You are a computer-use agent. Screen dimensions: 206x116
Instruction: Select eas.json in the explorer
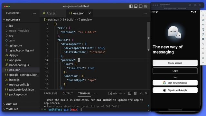[15, 70]
